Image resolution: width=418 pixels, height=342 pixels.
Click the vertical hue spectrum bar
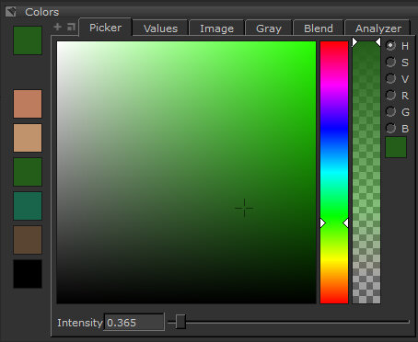point(334,173)
